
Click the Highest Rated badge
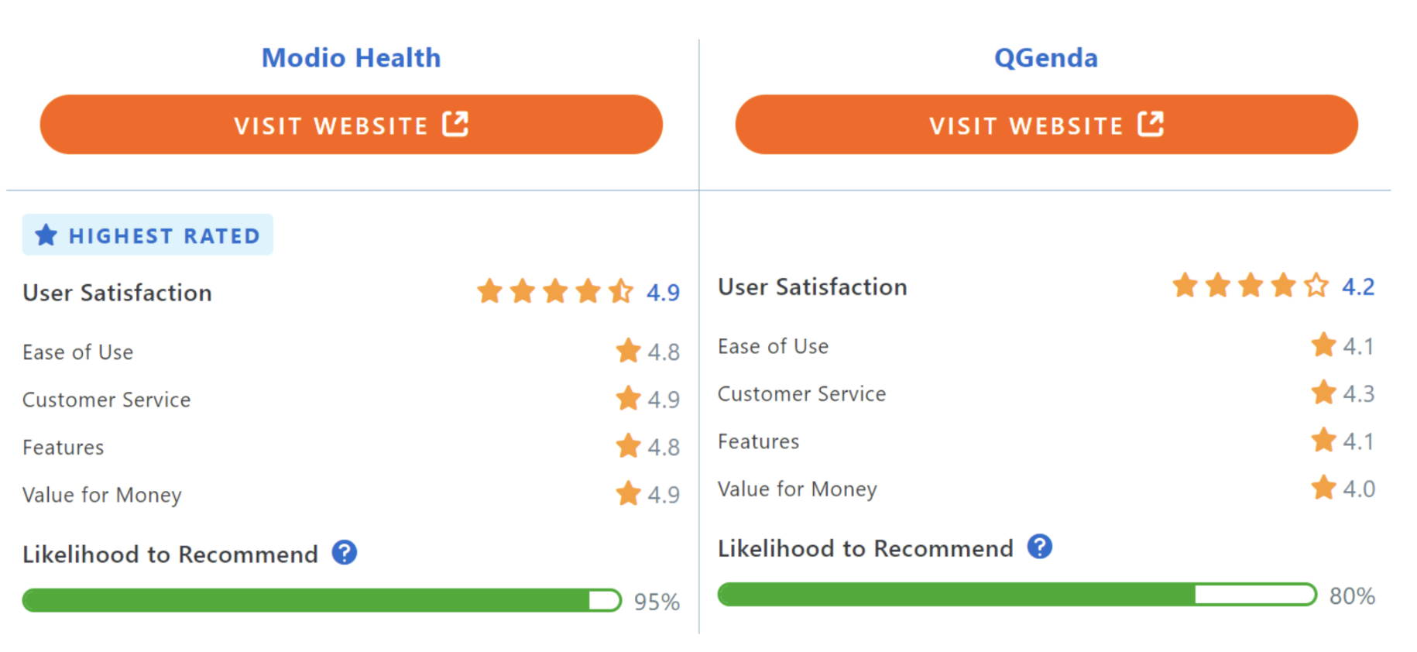(147, 235)
